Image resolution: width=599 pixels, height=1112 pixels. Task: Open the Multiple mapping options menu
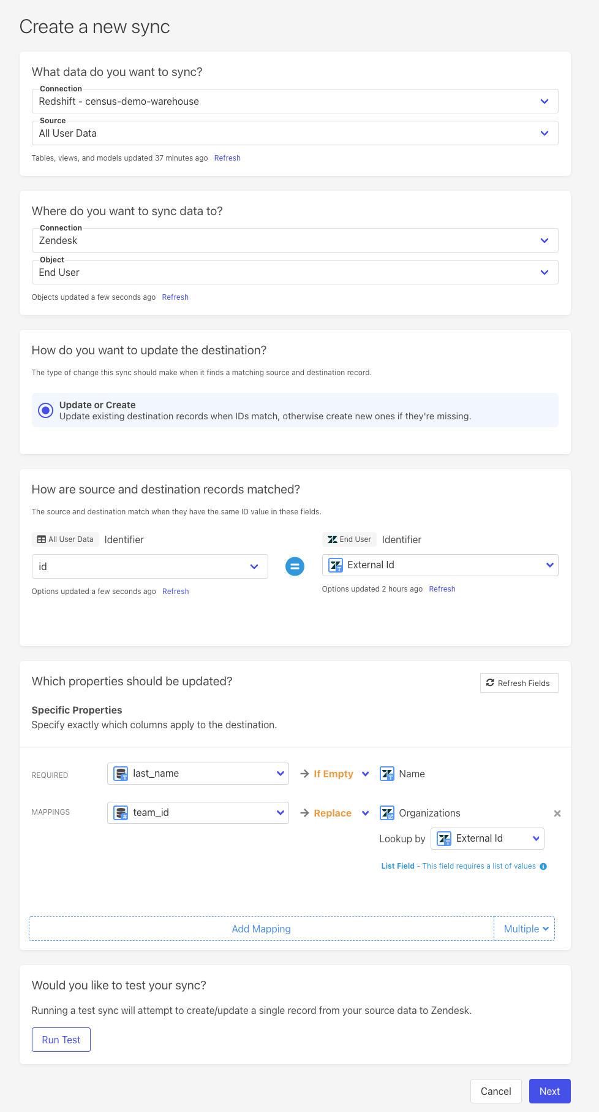pos(525,929)
